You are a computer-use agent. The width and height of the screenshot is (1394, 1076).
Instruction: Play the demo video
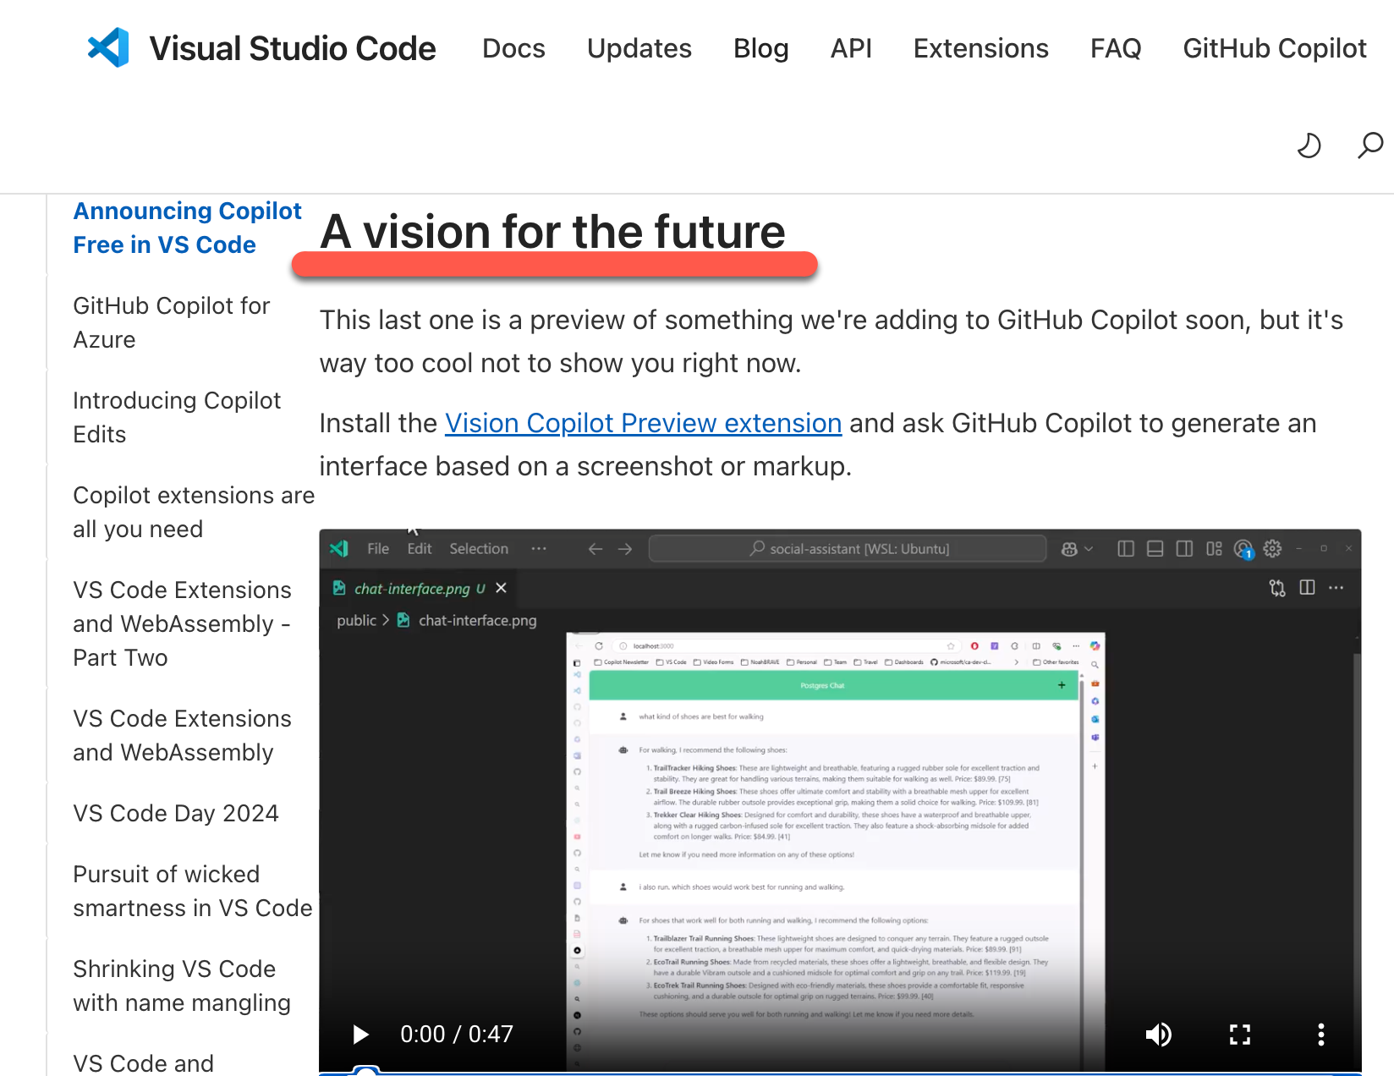click(x=360, y=1034)
